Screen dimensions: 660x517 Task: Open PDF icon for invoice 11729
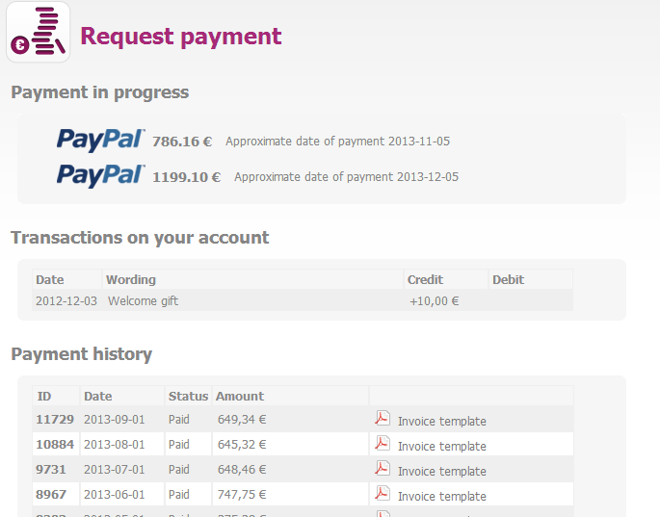click(383, 418)
